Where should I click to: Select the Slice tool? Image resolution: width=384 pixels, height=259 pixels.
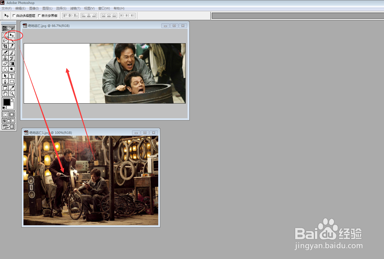pyautogui.click(x=12, y=46)
